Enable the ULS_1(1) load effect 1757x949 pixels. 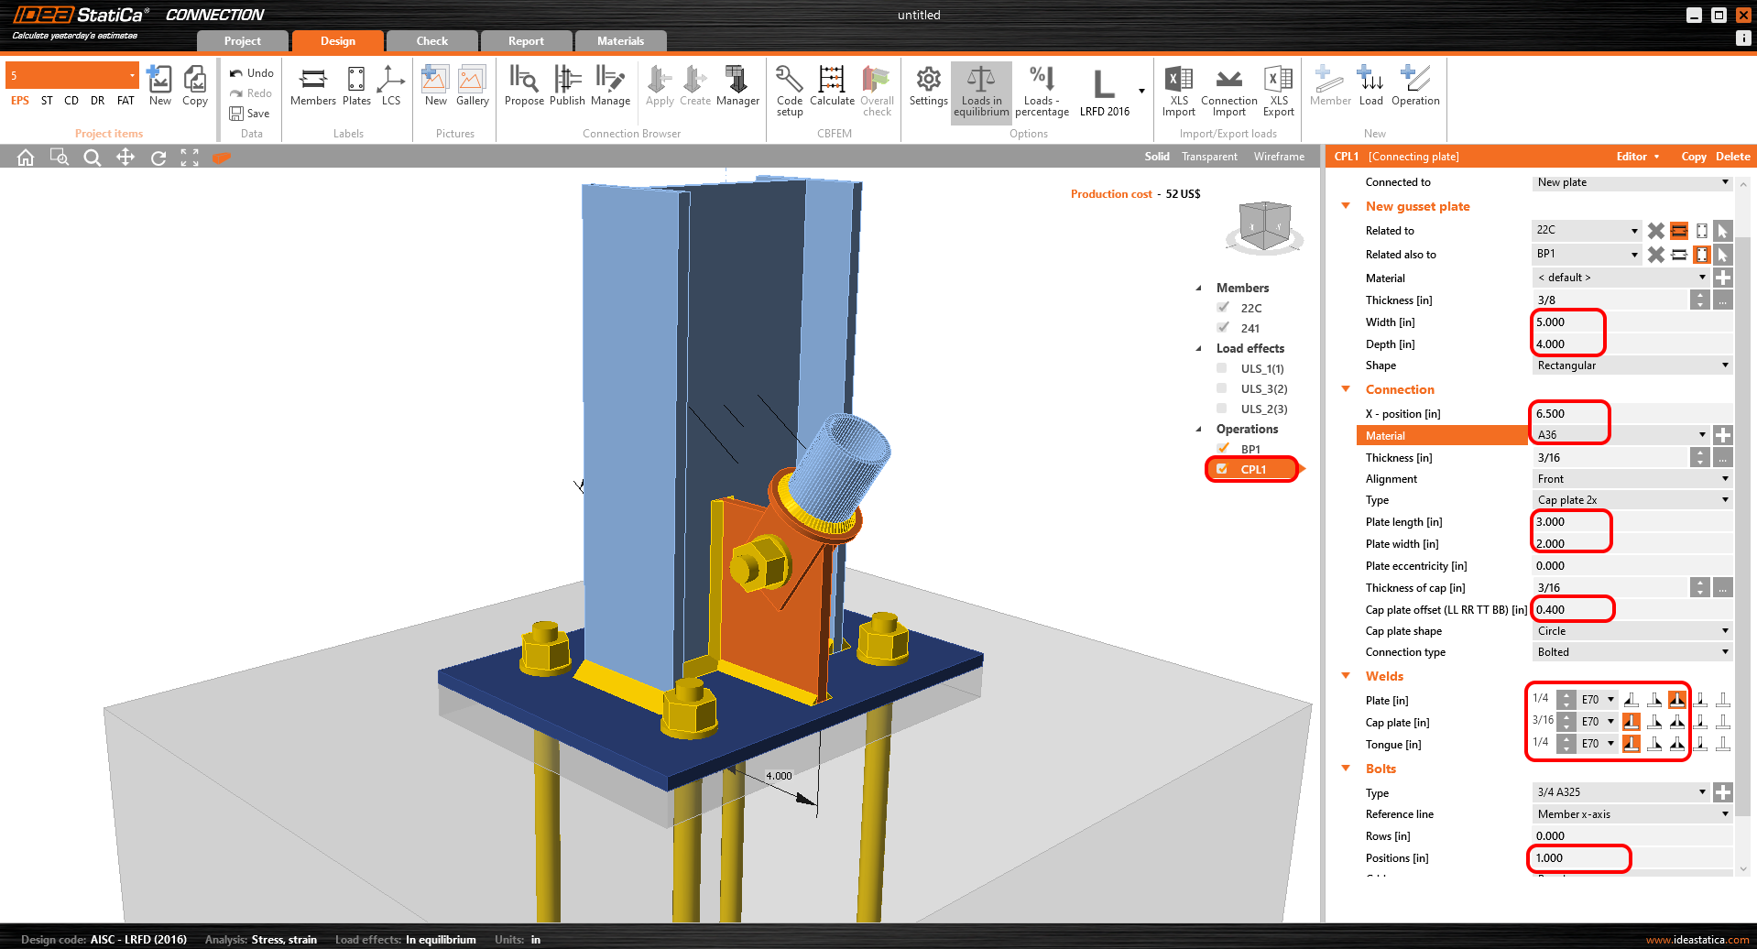point(1221,367)
